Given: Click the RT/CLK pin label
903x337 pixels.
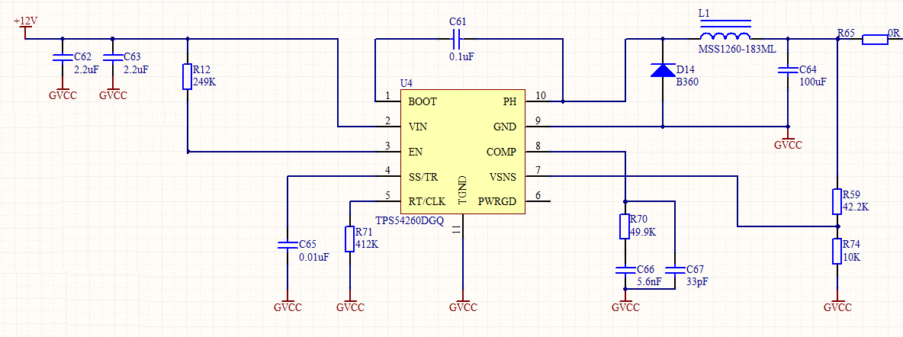Looking at the screenshot, I should 427,201.
